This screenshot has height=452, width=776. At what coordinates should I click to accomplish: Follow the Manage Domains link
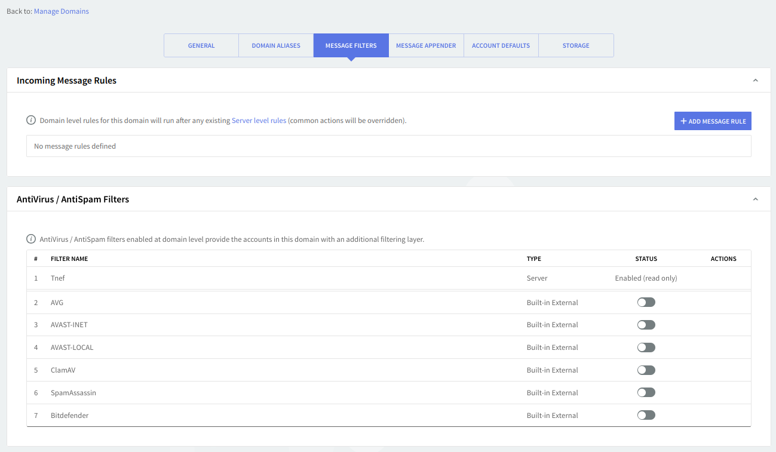tap(62, 11)
